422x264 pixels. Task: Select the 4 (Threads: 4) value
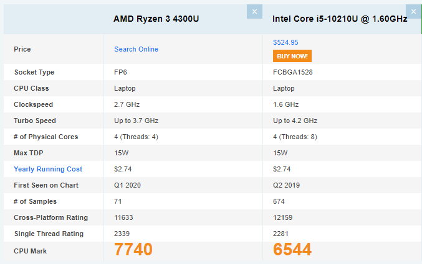(136, 137)
